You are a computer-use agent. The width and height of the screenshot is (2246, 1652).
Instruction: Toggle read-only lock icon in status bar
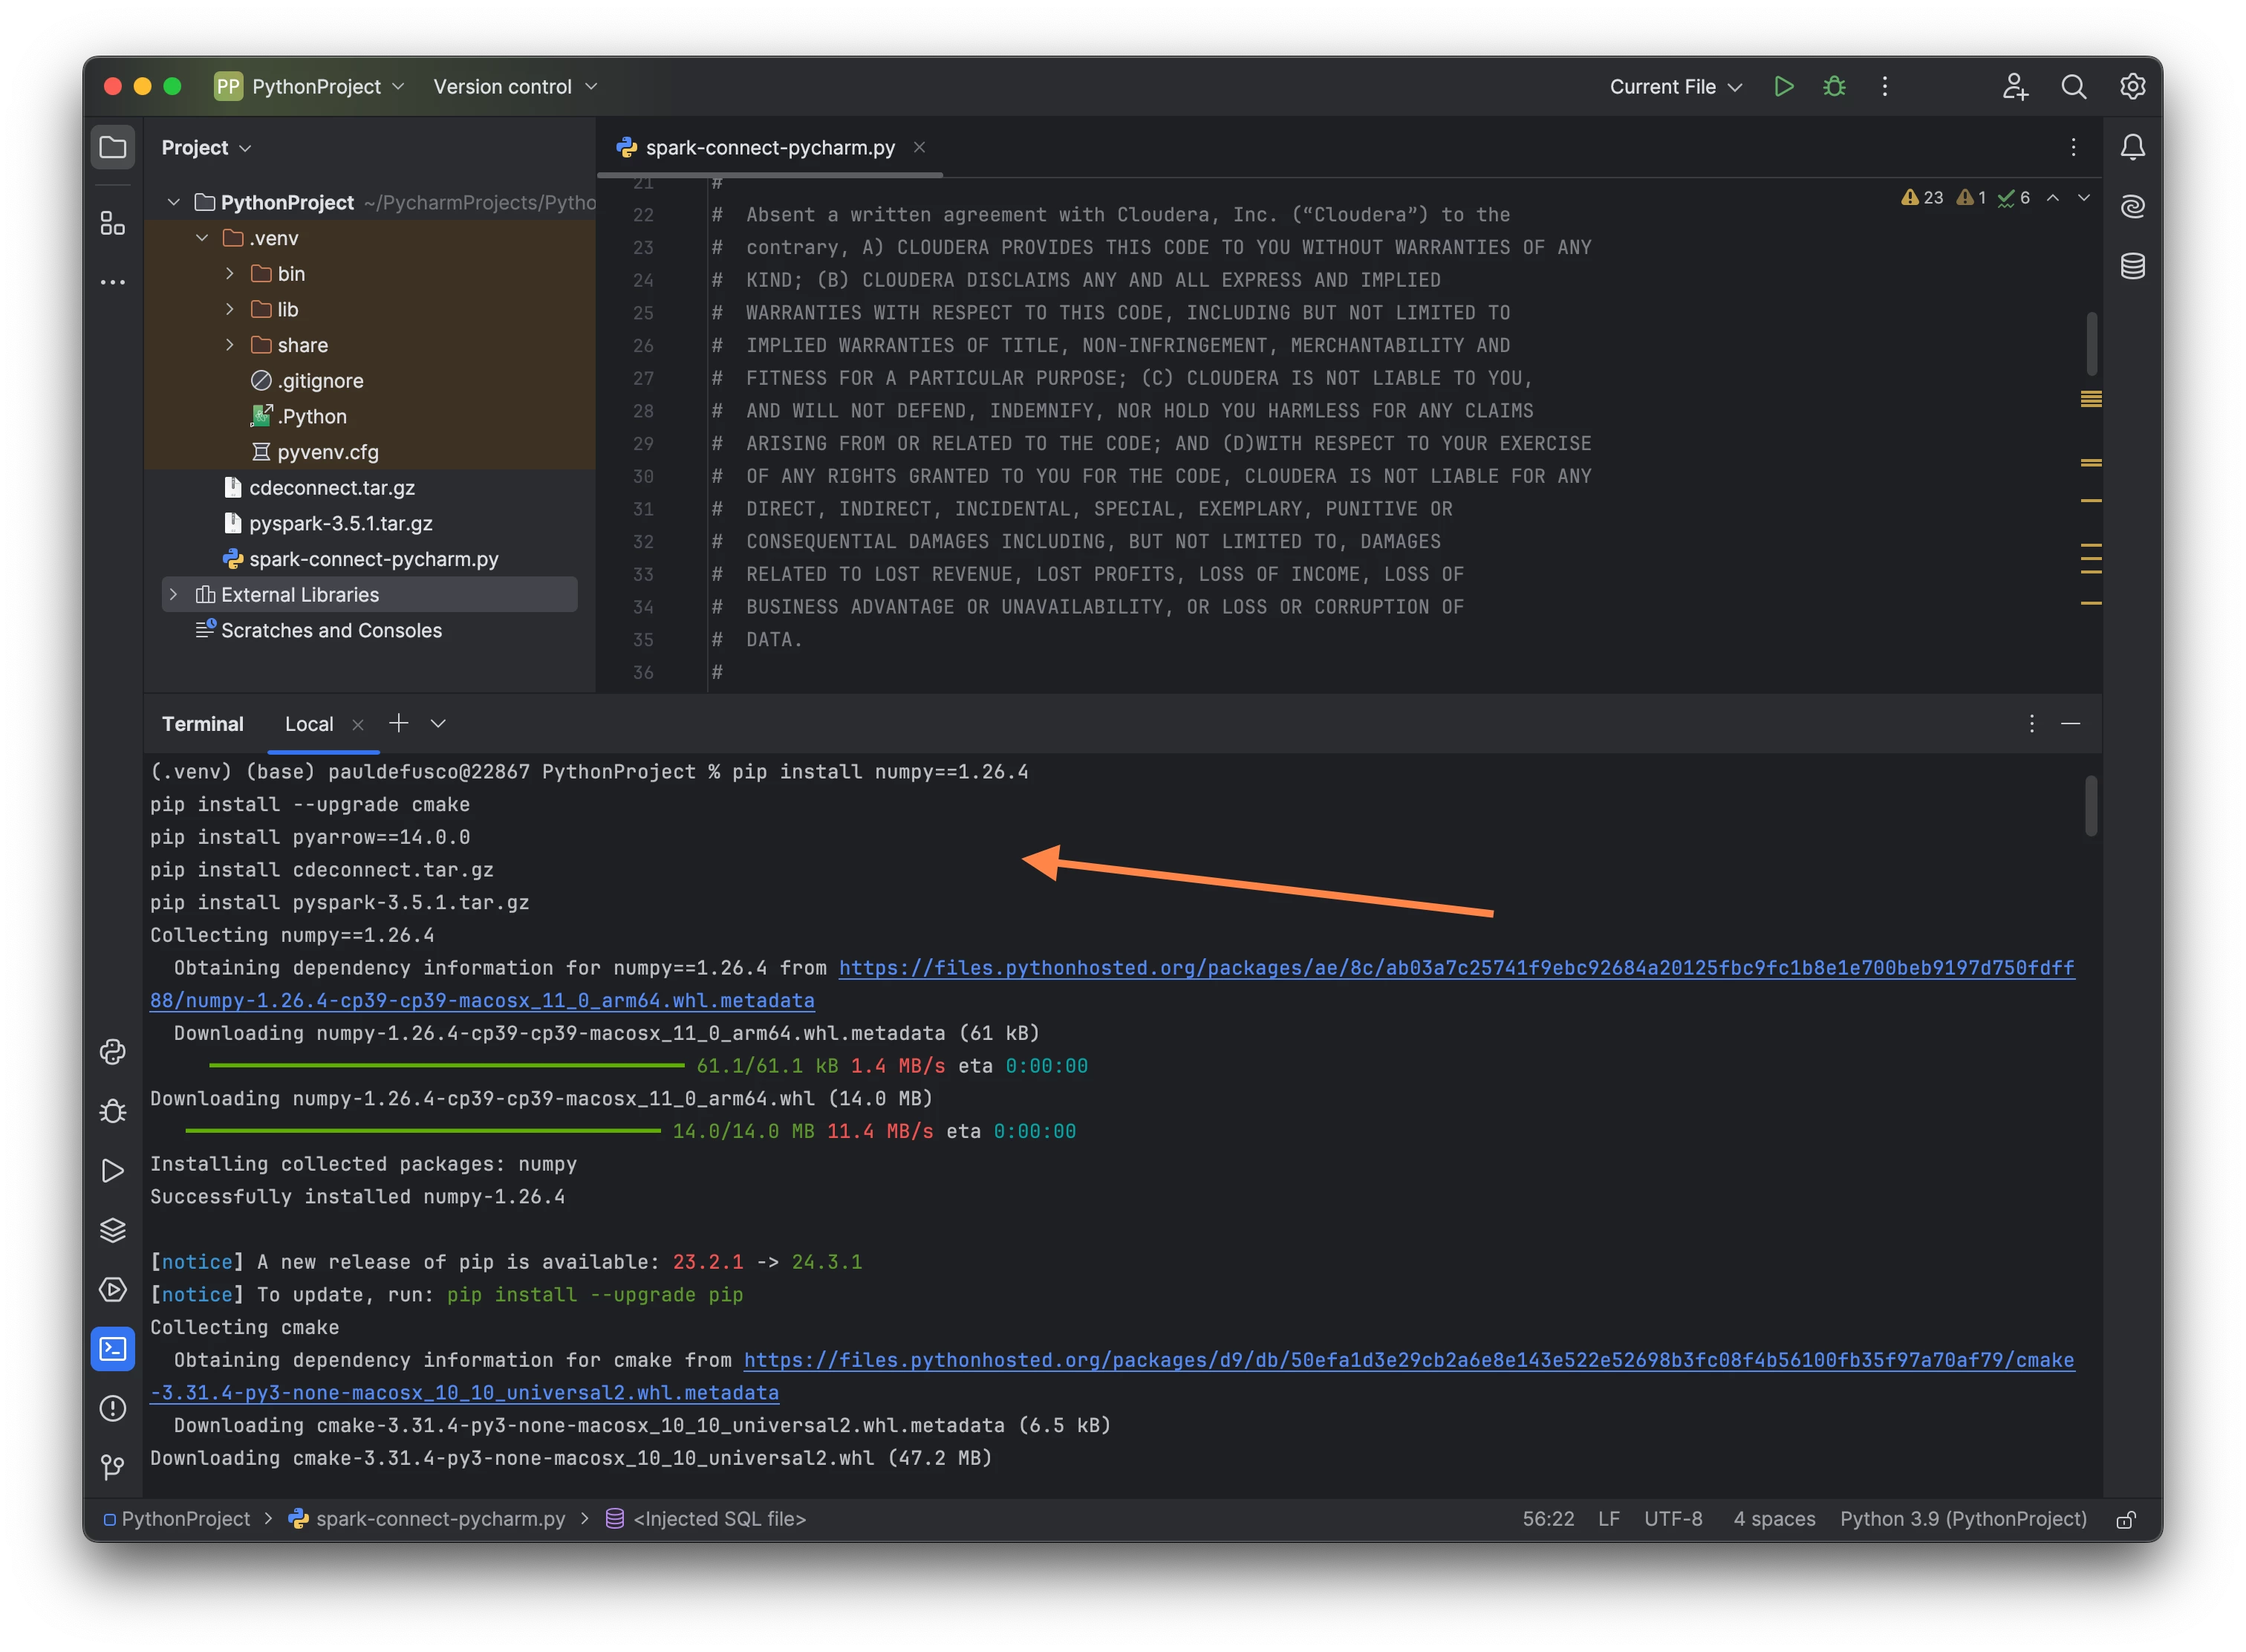point(2126,1519)
